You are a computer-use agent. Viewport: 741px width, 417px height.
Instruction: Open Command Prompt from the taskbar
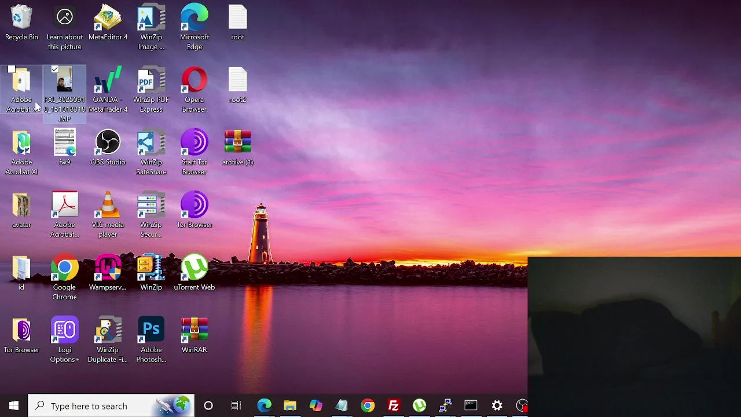coord(471,405)
